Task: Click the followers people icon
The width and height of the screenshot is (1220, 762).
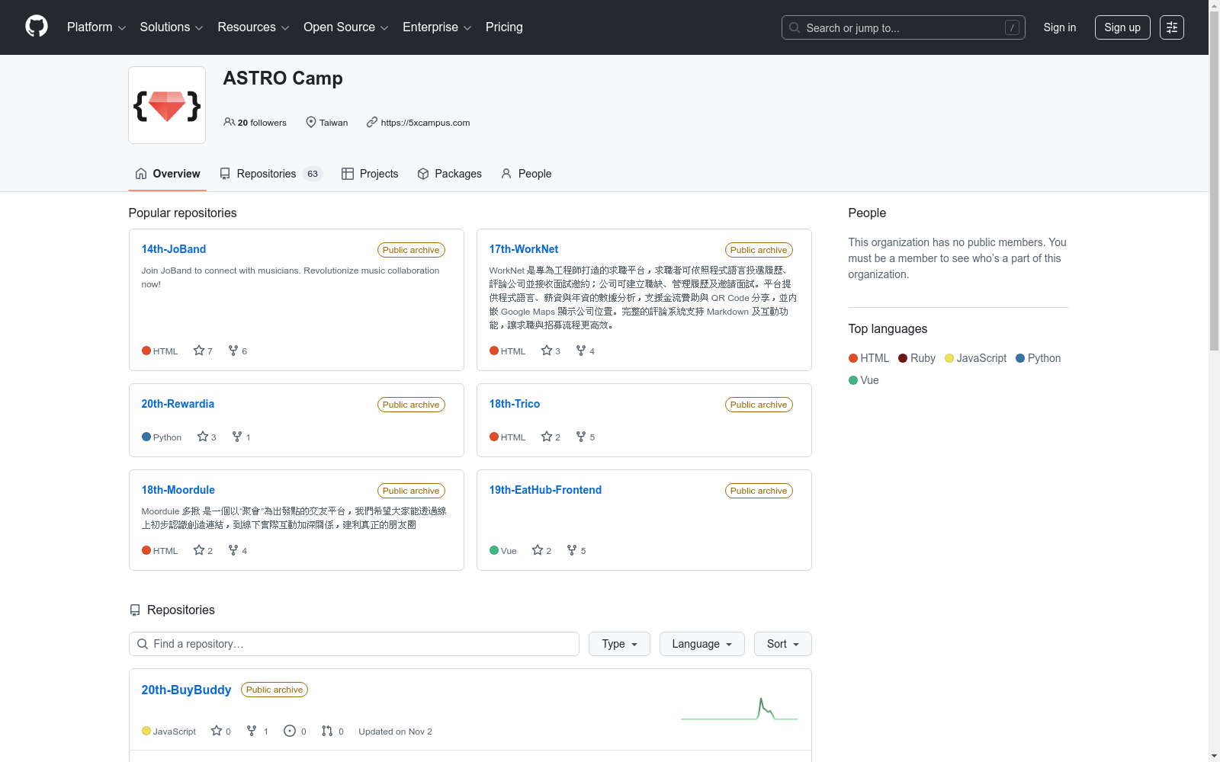Action: tap(229, 122)
